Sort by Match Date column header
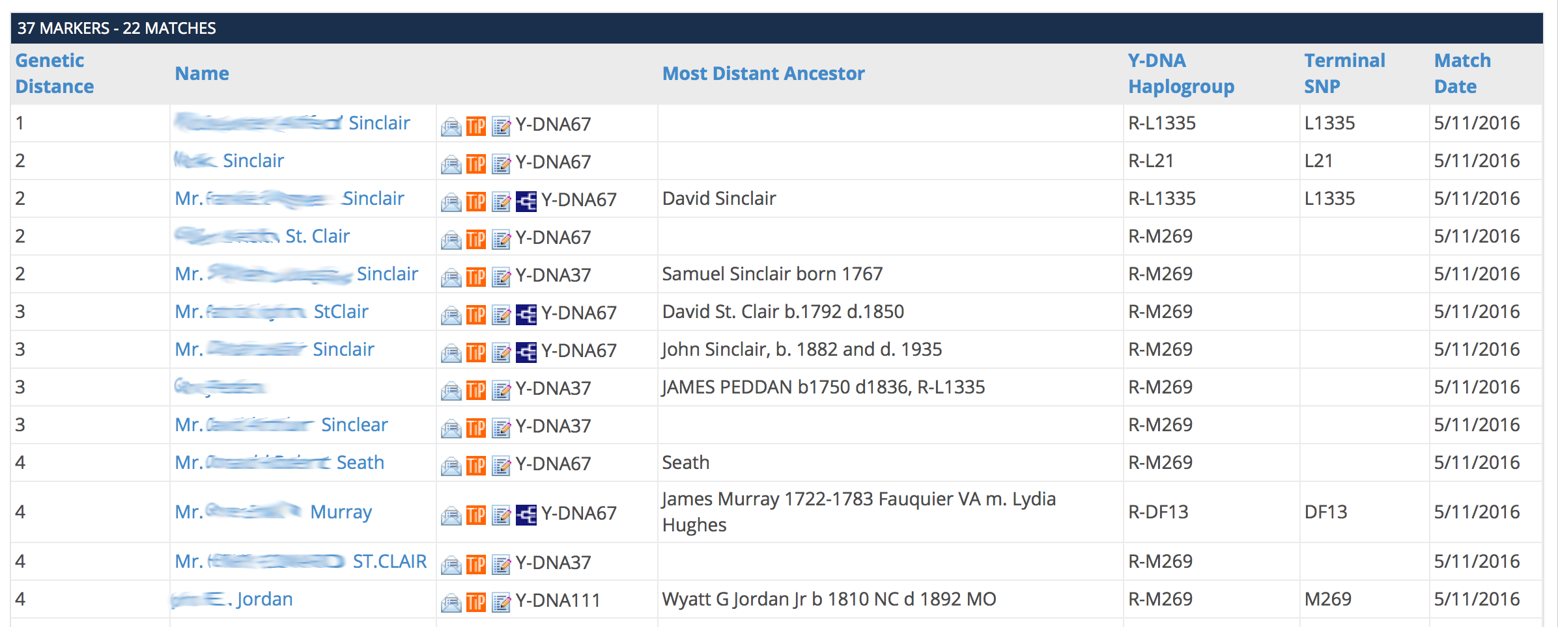This screenshot has width=1558, height=627. 1462,73
